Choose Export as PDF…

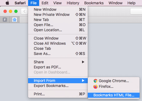58,67
